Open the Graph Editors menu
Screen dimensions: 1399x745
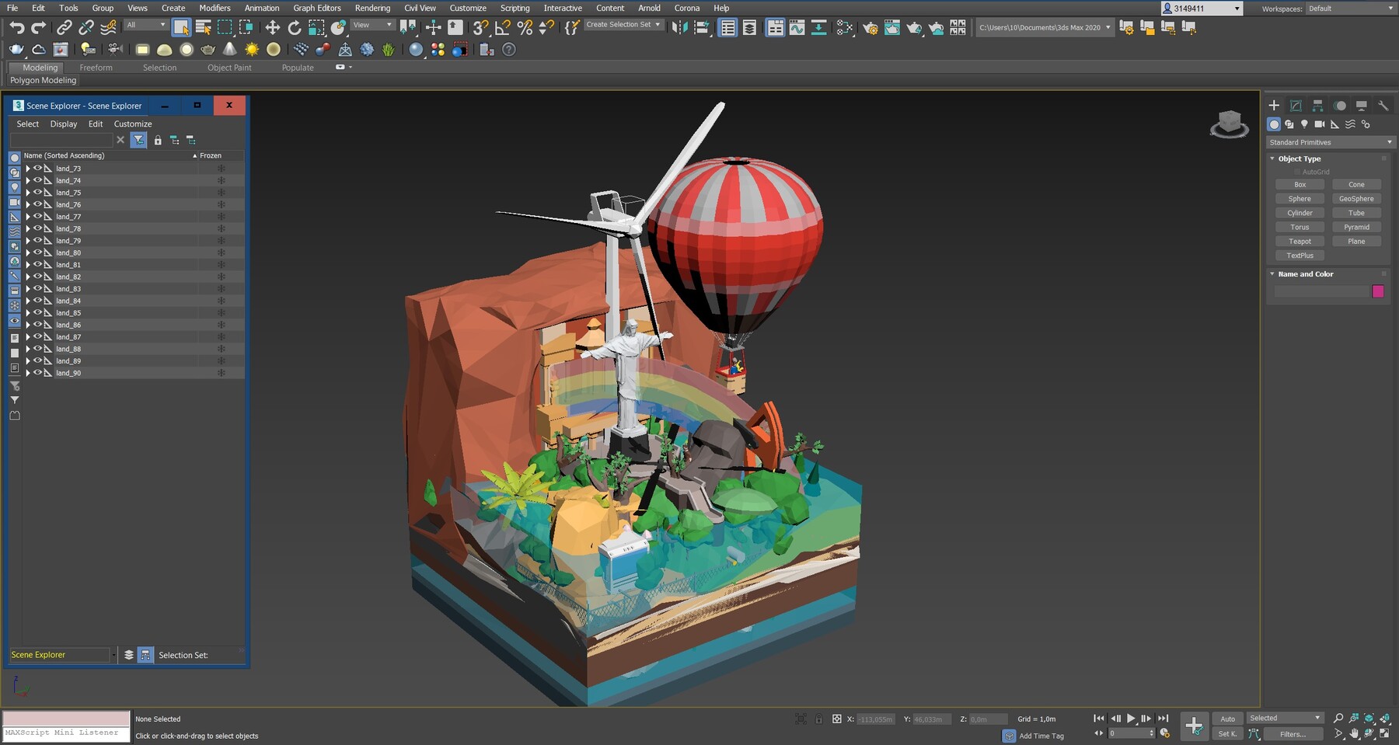coord(317,8)
